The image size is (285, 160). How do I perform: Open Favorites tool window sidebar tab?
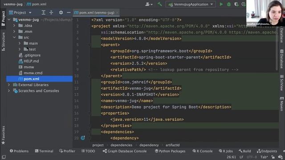pos(3,135)
